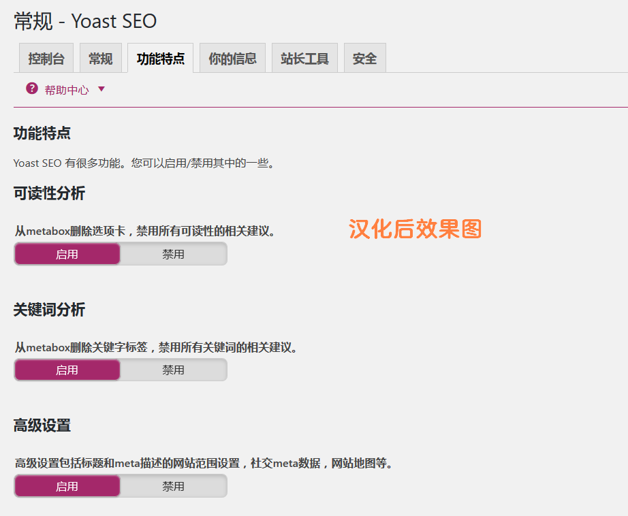
Task: Open the 帮助中心 link
Action: click(x=67, y=90)
